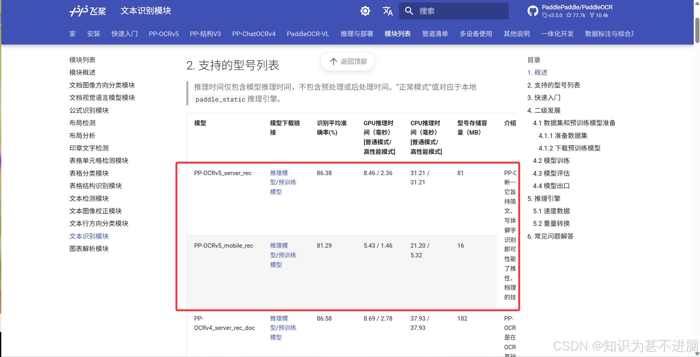
Task: Open 印章文字检测 in the sidebar
Action: 89,148
